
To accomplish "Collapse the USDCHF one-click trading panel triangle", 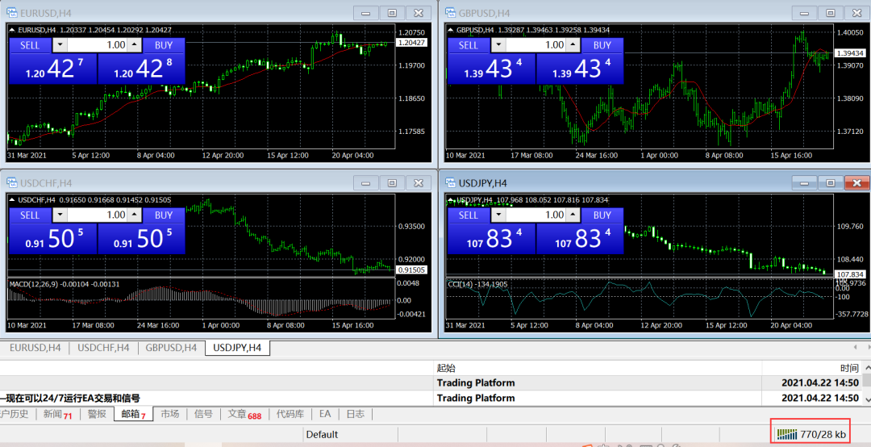I will [x=13, y=200].
